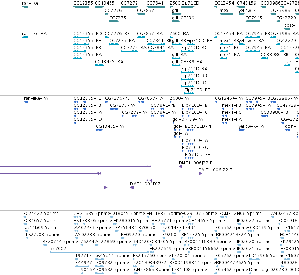
Task: Select the yellow-k-PA protein label
Action: tap(251, 126)
